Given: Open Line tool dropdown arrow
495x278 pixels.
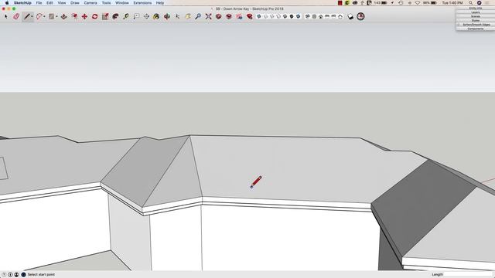Looking at the screenshot, I should 32,16.
